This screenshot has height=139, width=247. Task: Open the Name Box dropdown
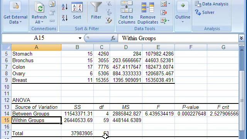pyautogui.click(x=80, y=38)
